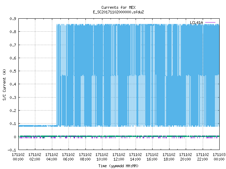Click the x-axis tick 171102 18:00

pyautogui.click(x=169, y=157)
